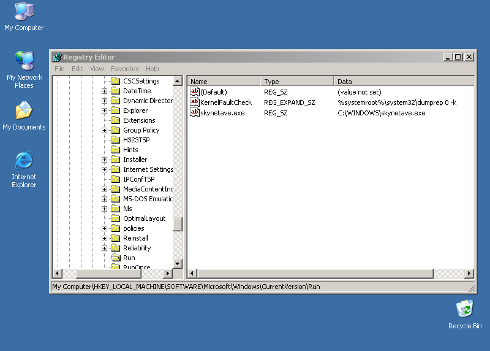Open the Favorites menu
490x351 pixels.
(125, 69)
